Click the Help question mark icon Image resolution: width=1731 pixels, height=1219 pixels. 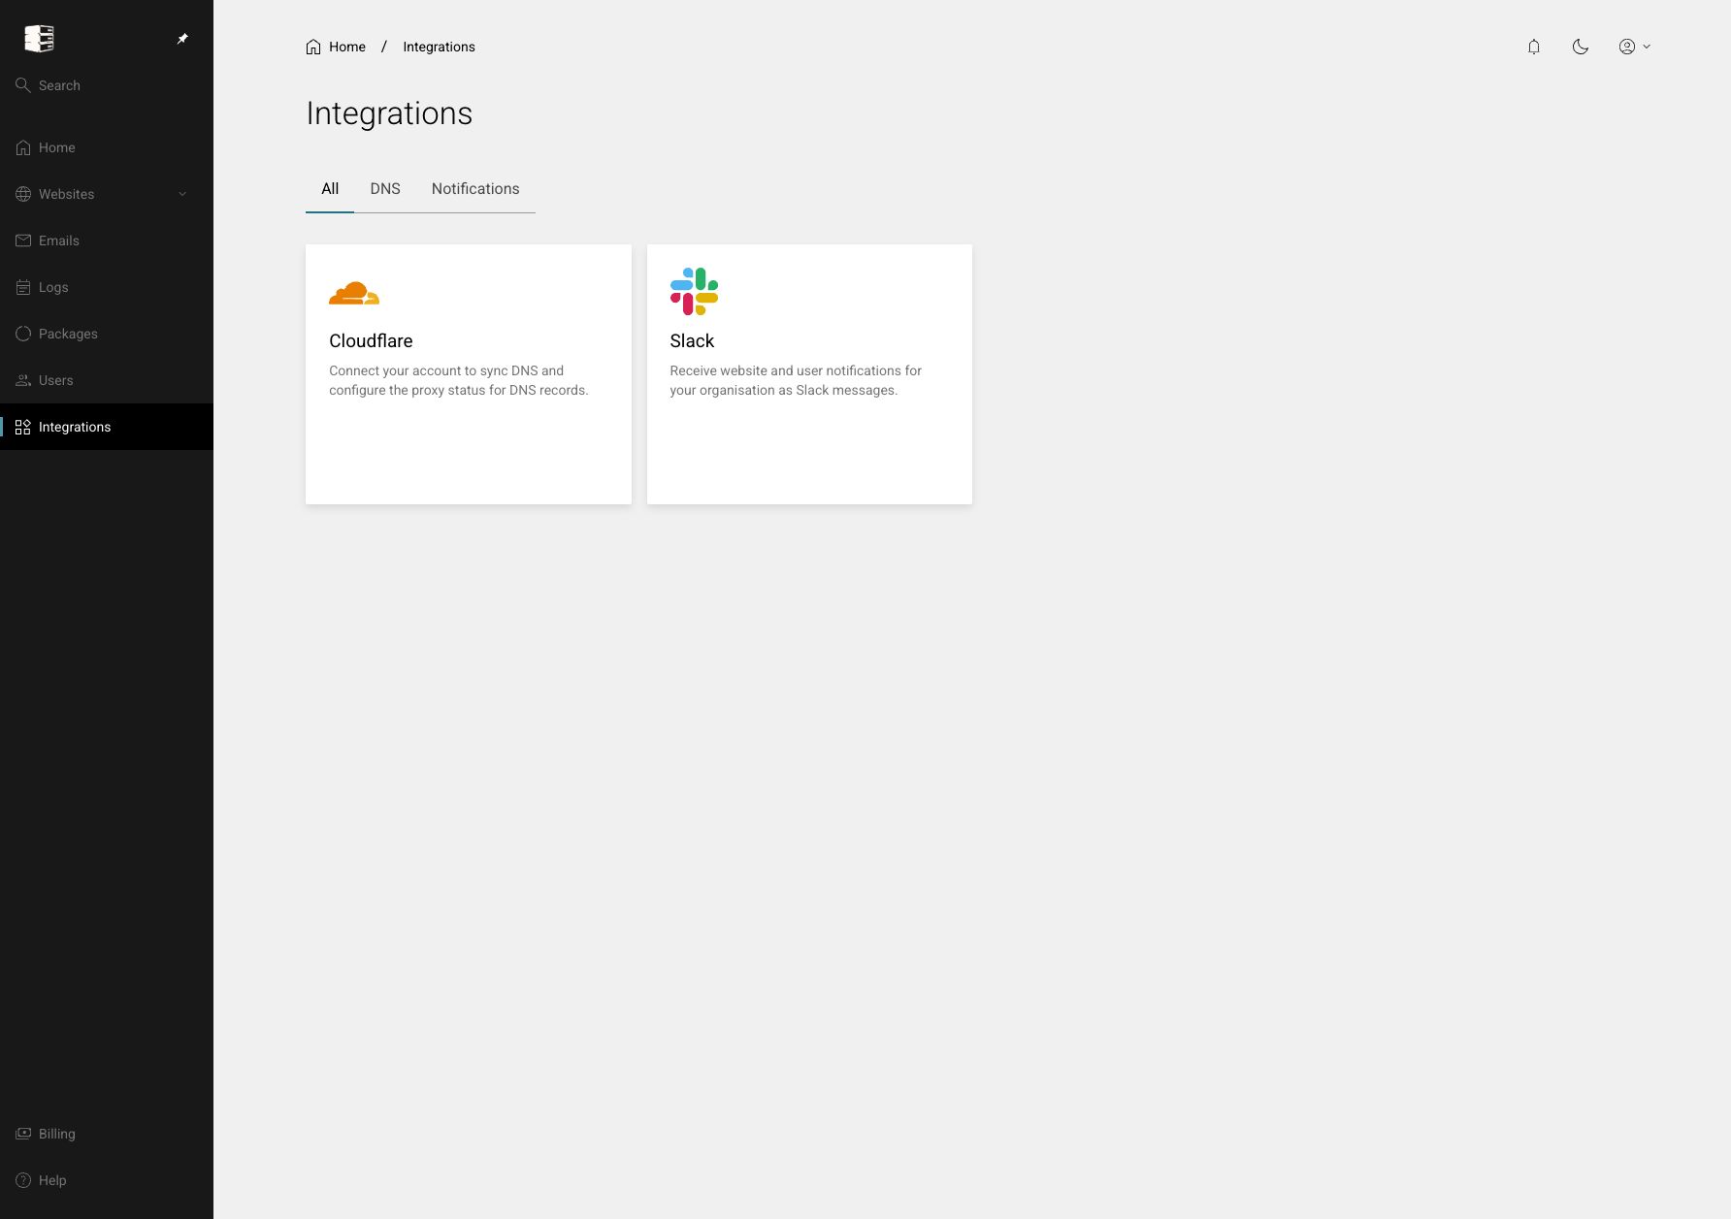(x=23, y=1180)
